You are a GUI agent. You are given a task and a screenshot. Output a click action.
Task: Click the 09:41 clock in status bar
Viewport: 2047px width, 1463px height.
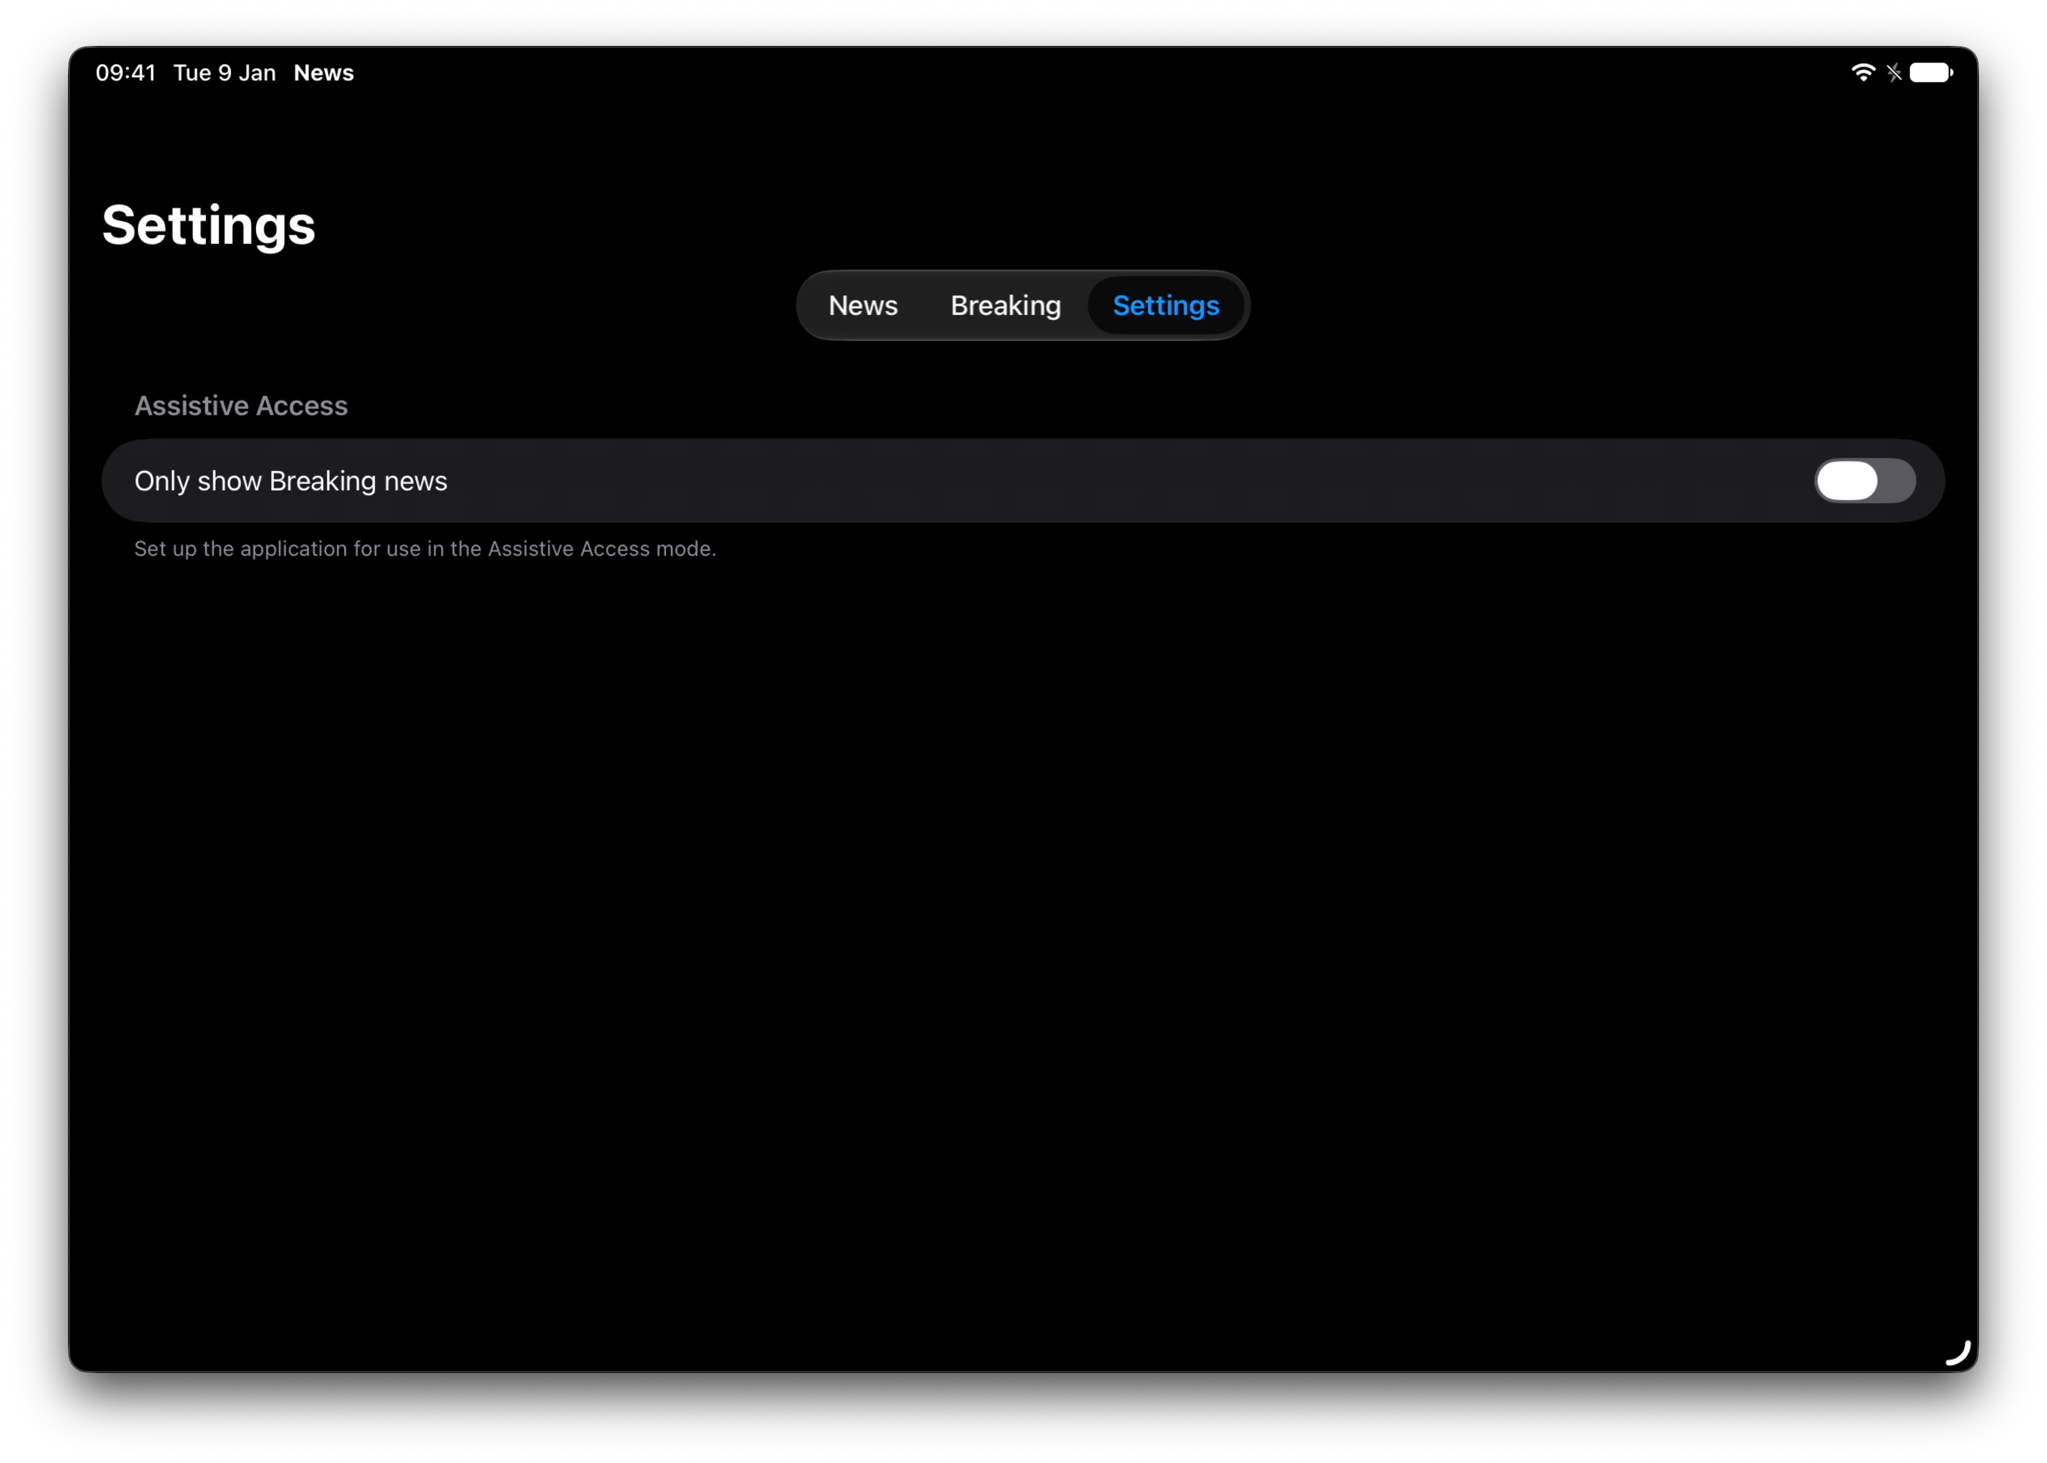[125, 73]
